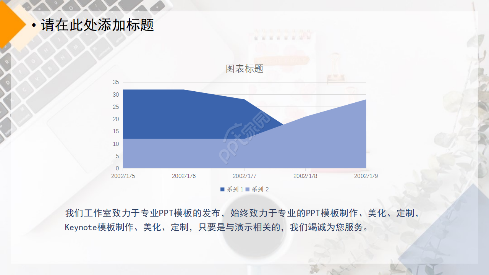Click the axis label '2002/1/8'
489x275 pixels.
305,176
